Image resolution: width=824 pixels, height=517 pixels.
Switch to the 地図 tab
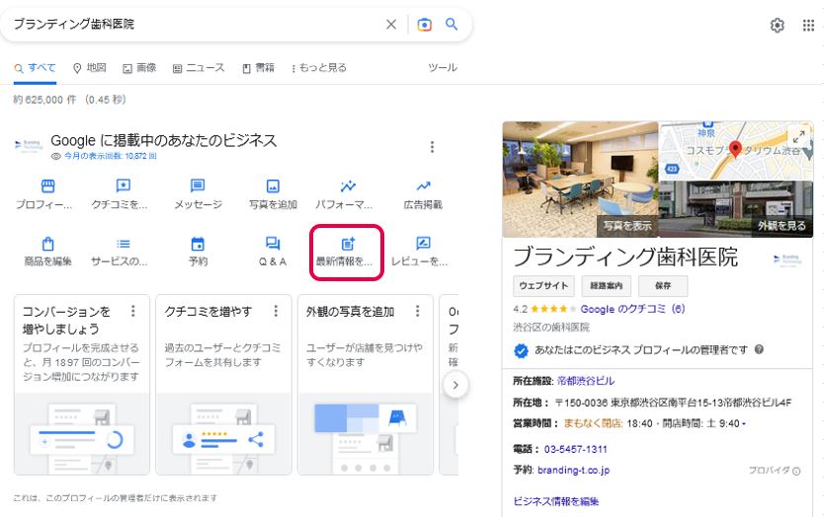89,68
